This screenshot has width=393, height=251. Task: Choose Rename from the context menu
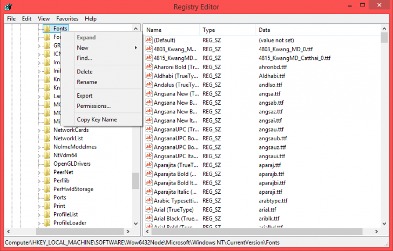101,82
